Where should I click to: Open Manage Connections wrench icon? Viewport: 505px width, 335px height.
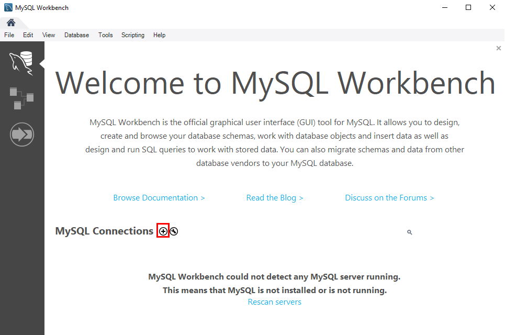[174, 231]
